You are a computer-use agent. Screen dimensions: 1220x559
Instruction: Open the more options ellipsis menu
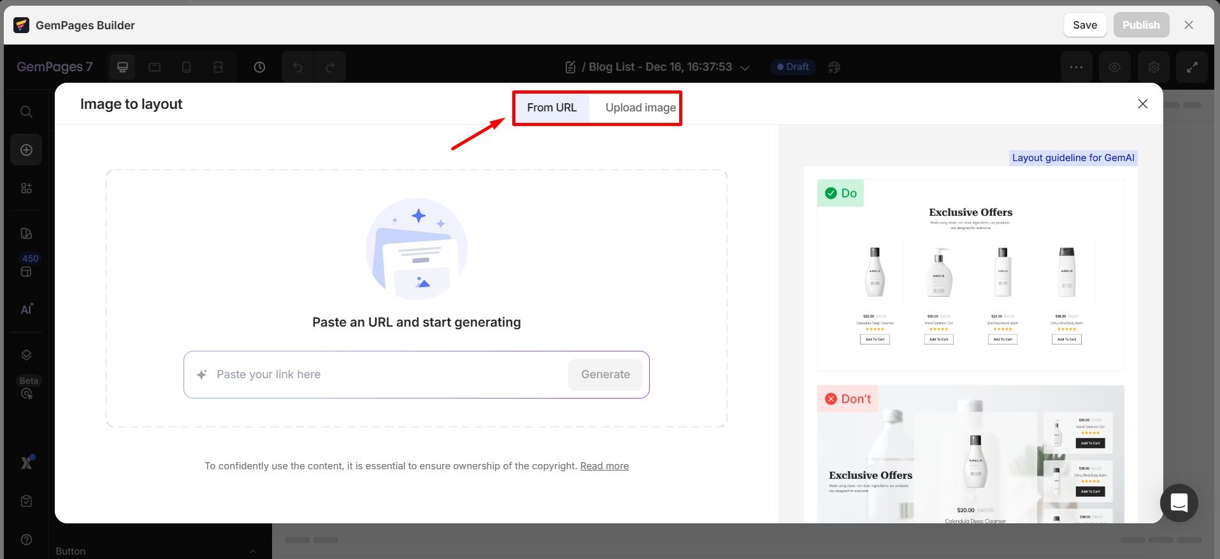(x=1077, y=67)
